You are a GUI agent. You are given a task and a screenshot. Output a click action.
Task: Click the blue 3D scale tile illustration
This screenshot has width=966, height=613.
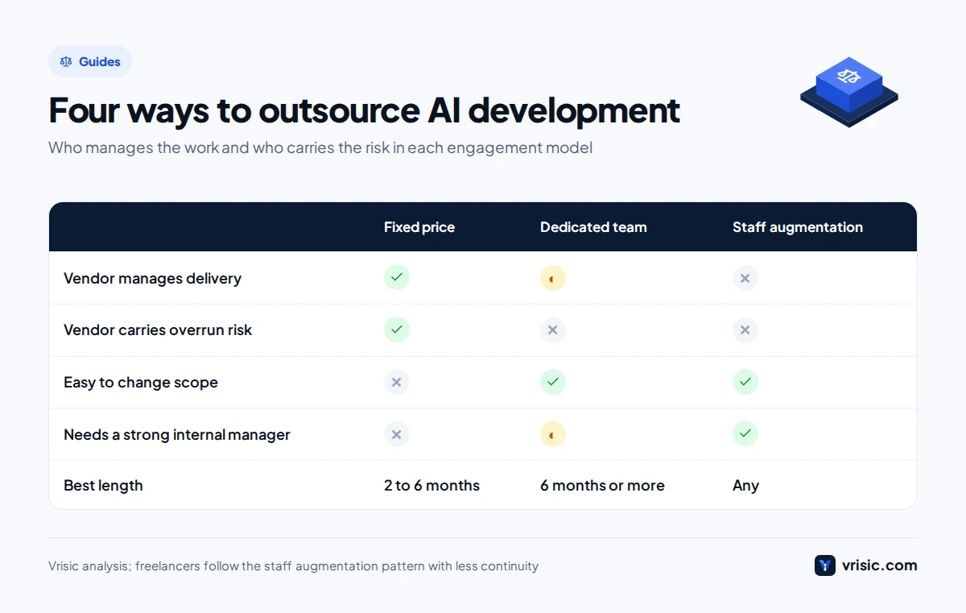pyautogui.click(x=848, y=92)
